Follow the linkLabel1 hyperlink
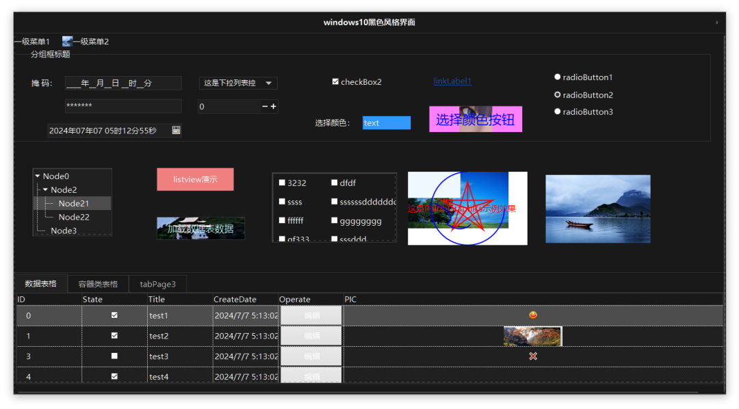 pyautogui.click(x=452, y=81)
